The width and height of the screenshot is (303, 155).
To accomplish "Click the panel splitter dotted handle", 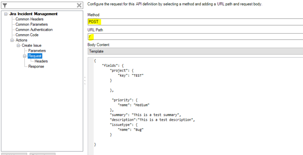I will pyautogui.click(x=85, y=81).
